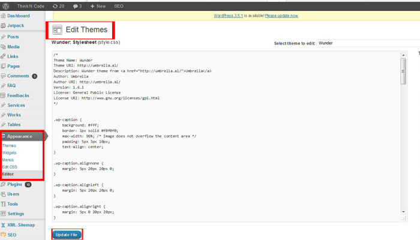Viewport: 420px width, 240px height.
Task: Click the WordPress 3.5.1 link
Action: click(x=228, y=16)
